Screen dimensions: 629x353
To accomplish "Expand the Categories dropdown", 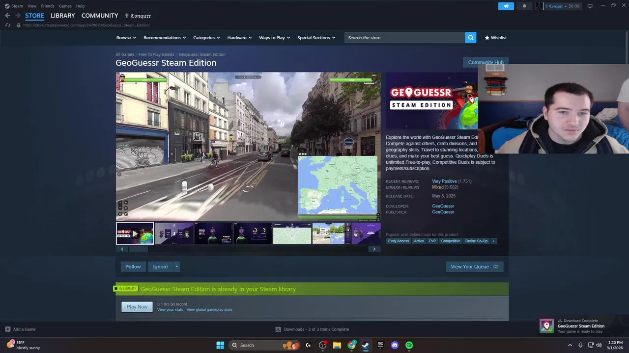I will coord(206,38).
